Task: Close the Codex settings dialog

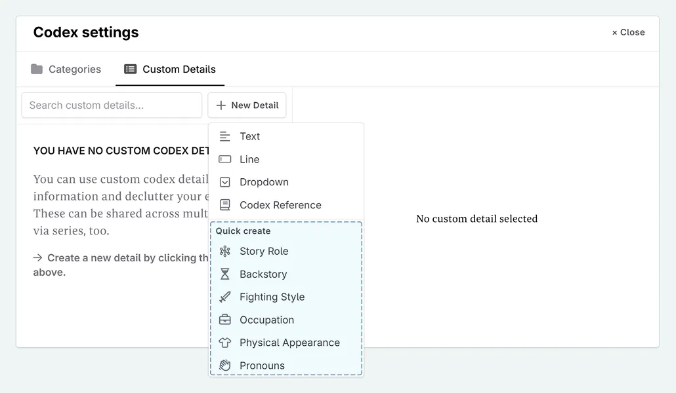Action: coord(627,32)
